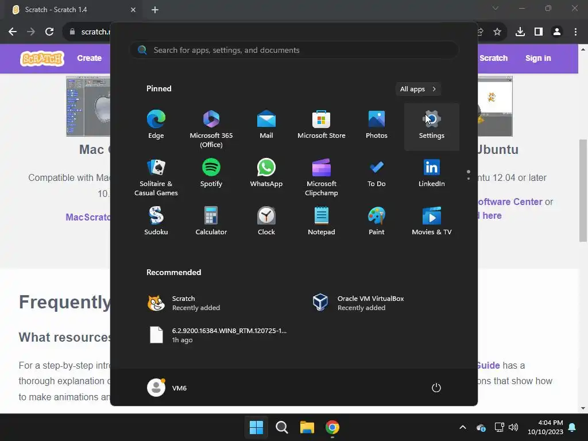Click the MacScratch download link
588x441 pixels.
pos(88,217)
